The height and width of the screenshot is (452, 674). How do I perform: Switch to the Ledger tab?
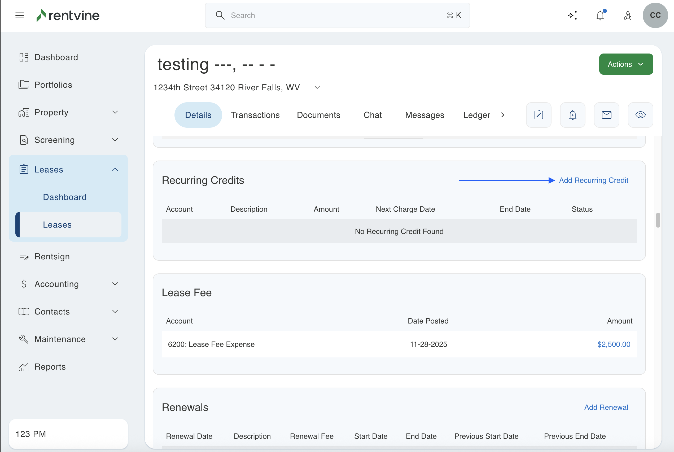pyautogui.click(x=476, y=115)
